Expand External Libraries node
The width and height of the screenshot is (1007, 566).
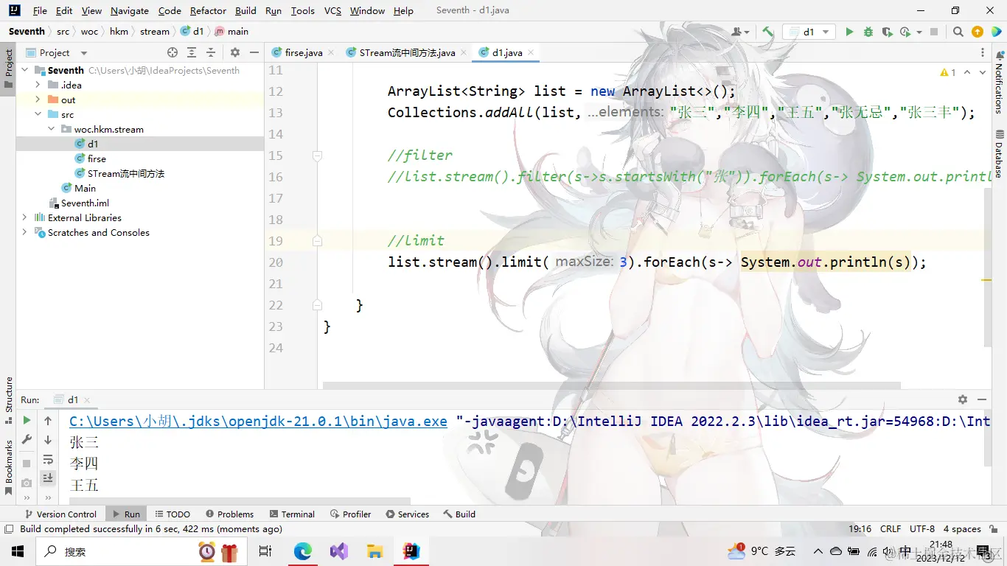coord(25,217)
